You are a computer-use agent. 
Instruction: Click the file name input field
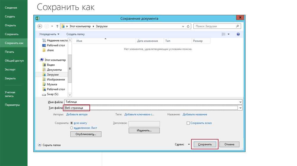pos(151,102)
